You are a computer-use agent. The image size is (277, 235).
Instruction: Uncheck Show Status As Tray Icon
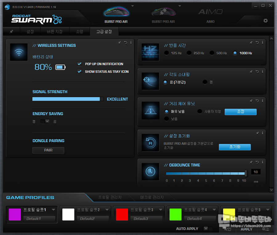79,71
